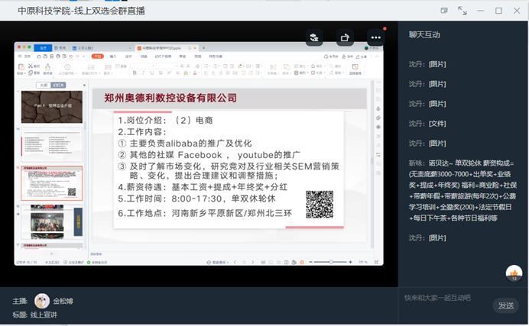This screenshot has height=326, width=529.
Task: Click the previous slide arrow in WPS status bar
Action: click(235, 262)
